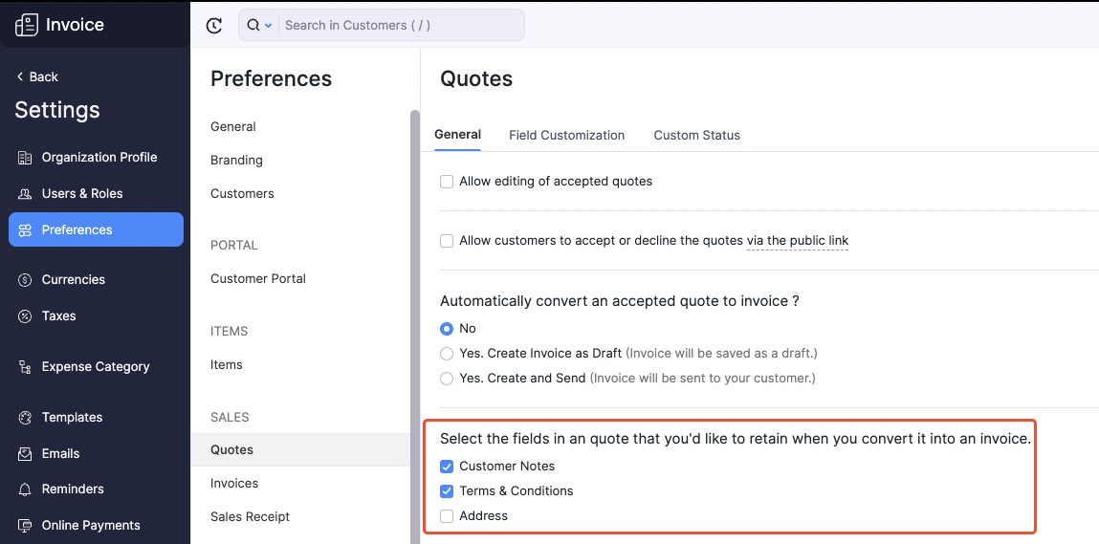Screen dimensions: 1099x544
Task: Switch to the Field Customization tab
Action: (x=566, y=136)
